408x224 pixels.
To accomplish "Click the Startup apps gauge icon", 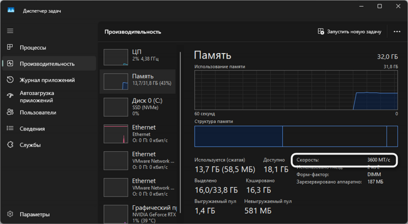I will click(x=10, y=96).
